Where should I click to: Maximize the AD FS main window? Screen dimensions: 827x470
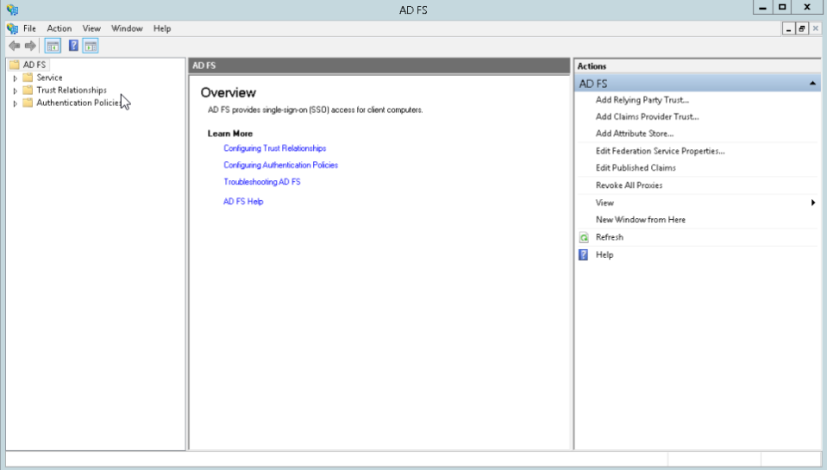coord(783,8)
